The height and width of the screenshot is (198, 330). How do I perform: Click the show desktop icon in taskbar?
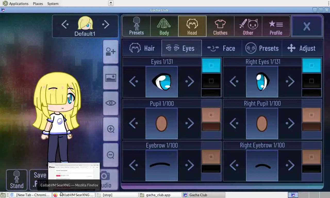point(3,195)
